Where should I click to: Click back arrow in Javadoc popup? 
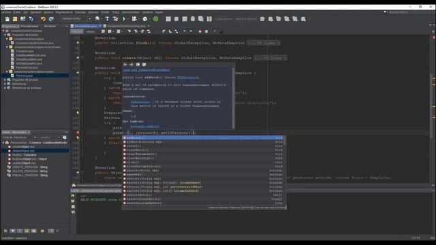pos(125,65)
